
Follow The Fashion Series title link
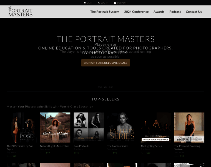(x=118, y=146)
